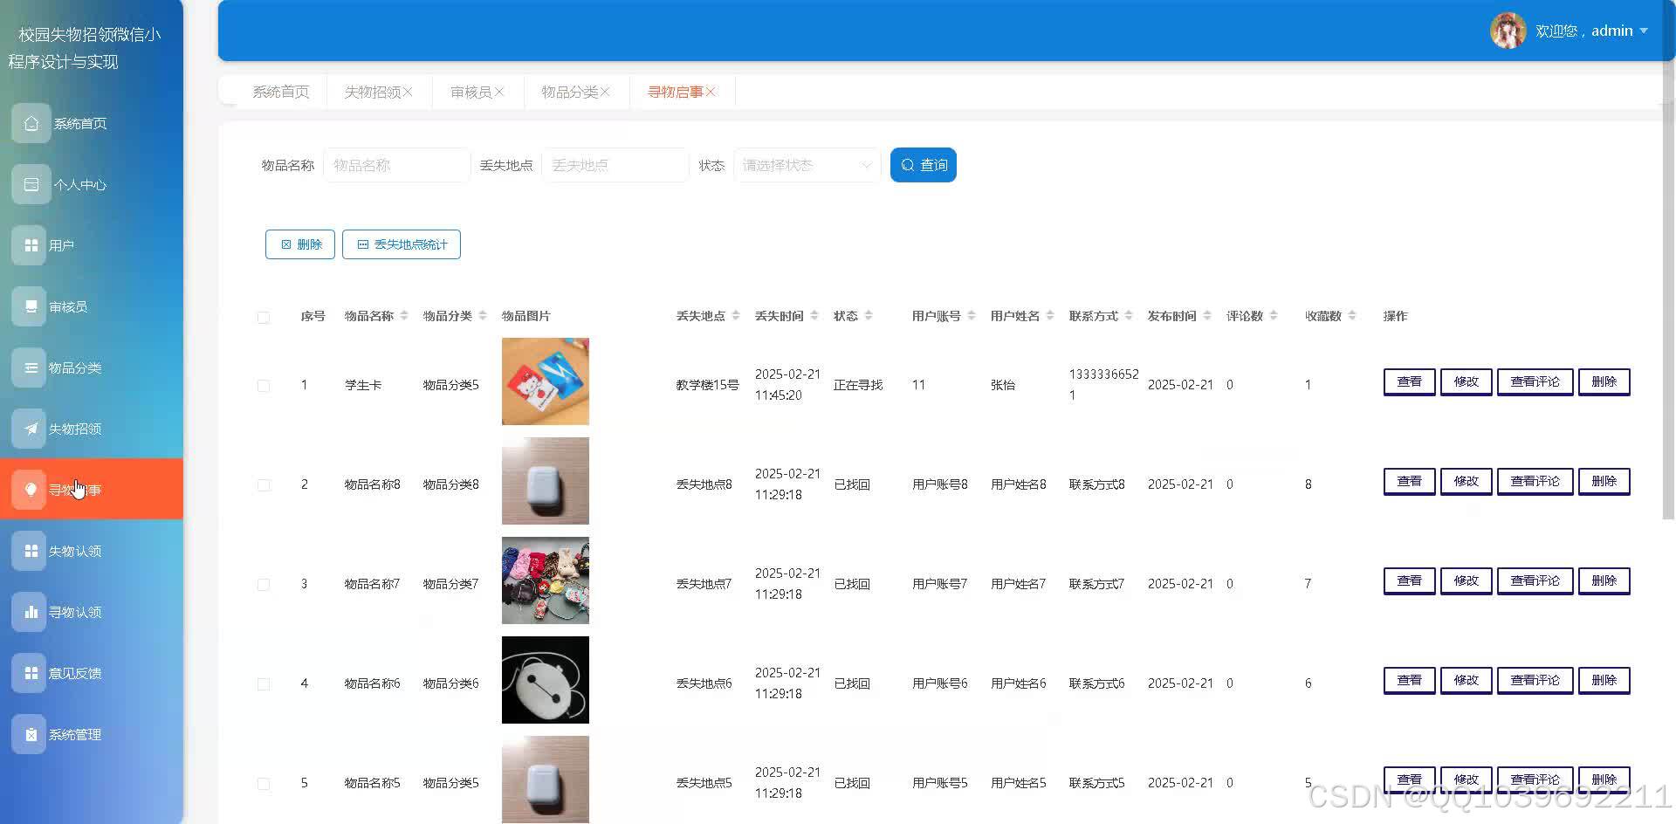Open the 请选择状态 status dropdown
This screenshot has height=824, width=1676.
pyautogui.click(x=805, y=164)
